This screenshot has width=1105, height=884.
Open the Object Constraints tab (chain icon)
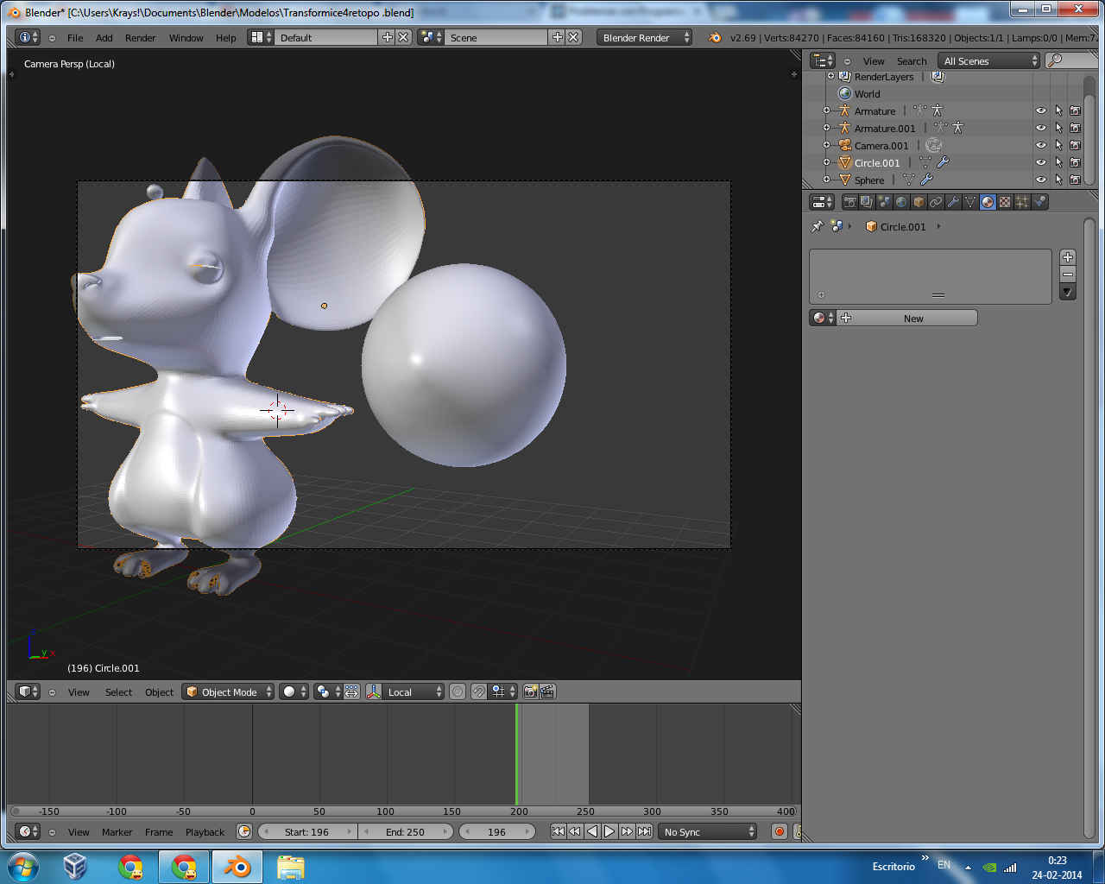pos(936,202)
